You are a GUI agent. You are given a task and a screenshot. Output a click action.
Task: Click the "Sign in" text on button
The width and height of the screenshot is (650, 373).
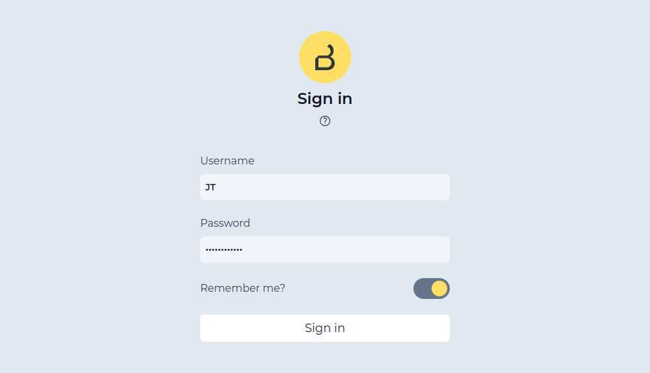pos(325,328)
